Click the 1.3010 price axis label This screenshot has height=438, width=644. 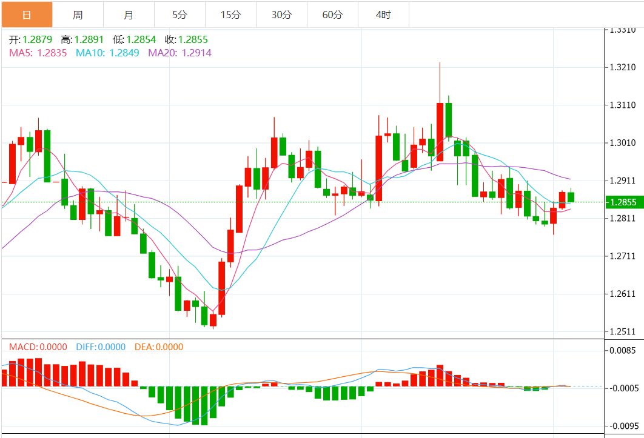click(x=623, y=143)
